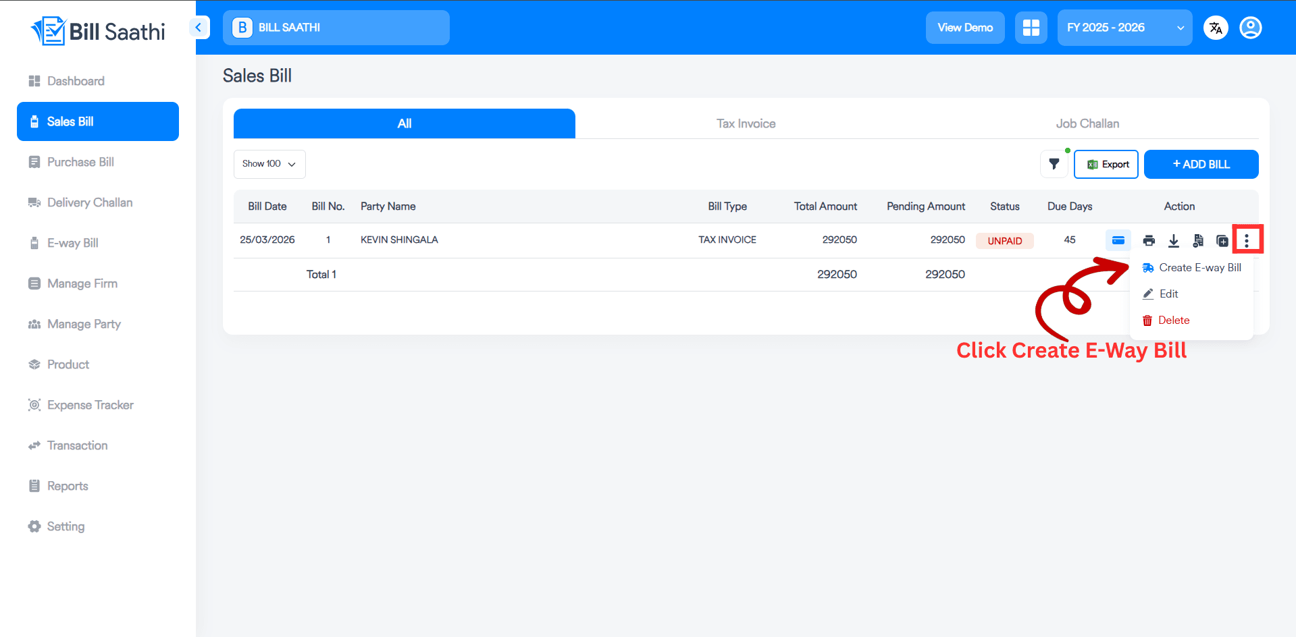Image resolution: width=1296 pixels, height=637 pixels.
Task: Open Expense Tracker in the sidebar
Action: (x=98, y=405)
